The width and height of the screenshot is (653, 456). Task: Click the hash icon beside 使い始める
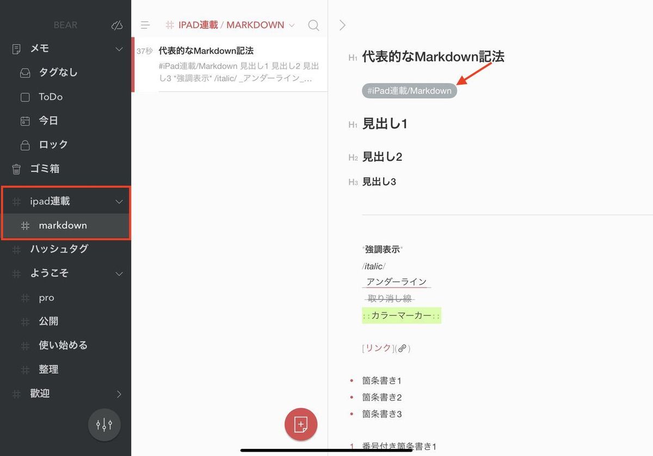pyautogui.click(x=25, y=346)
